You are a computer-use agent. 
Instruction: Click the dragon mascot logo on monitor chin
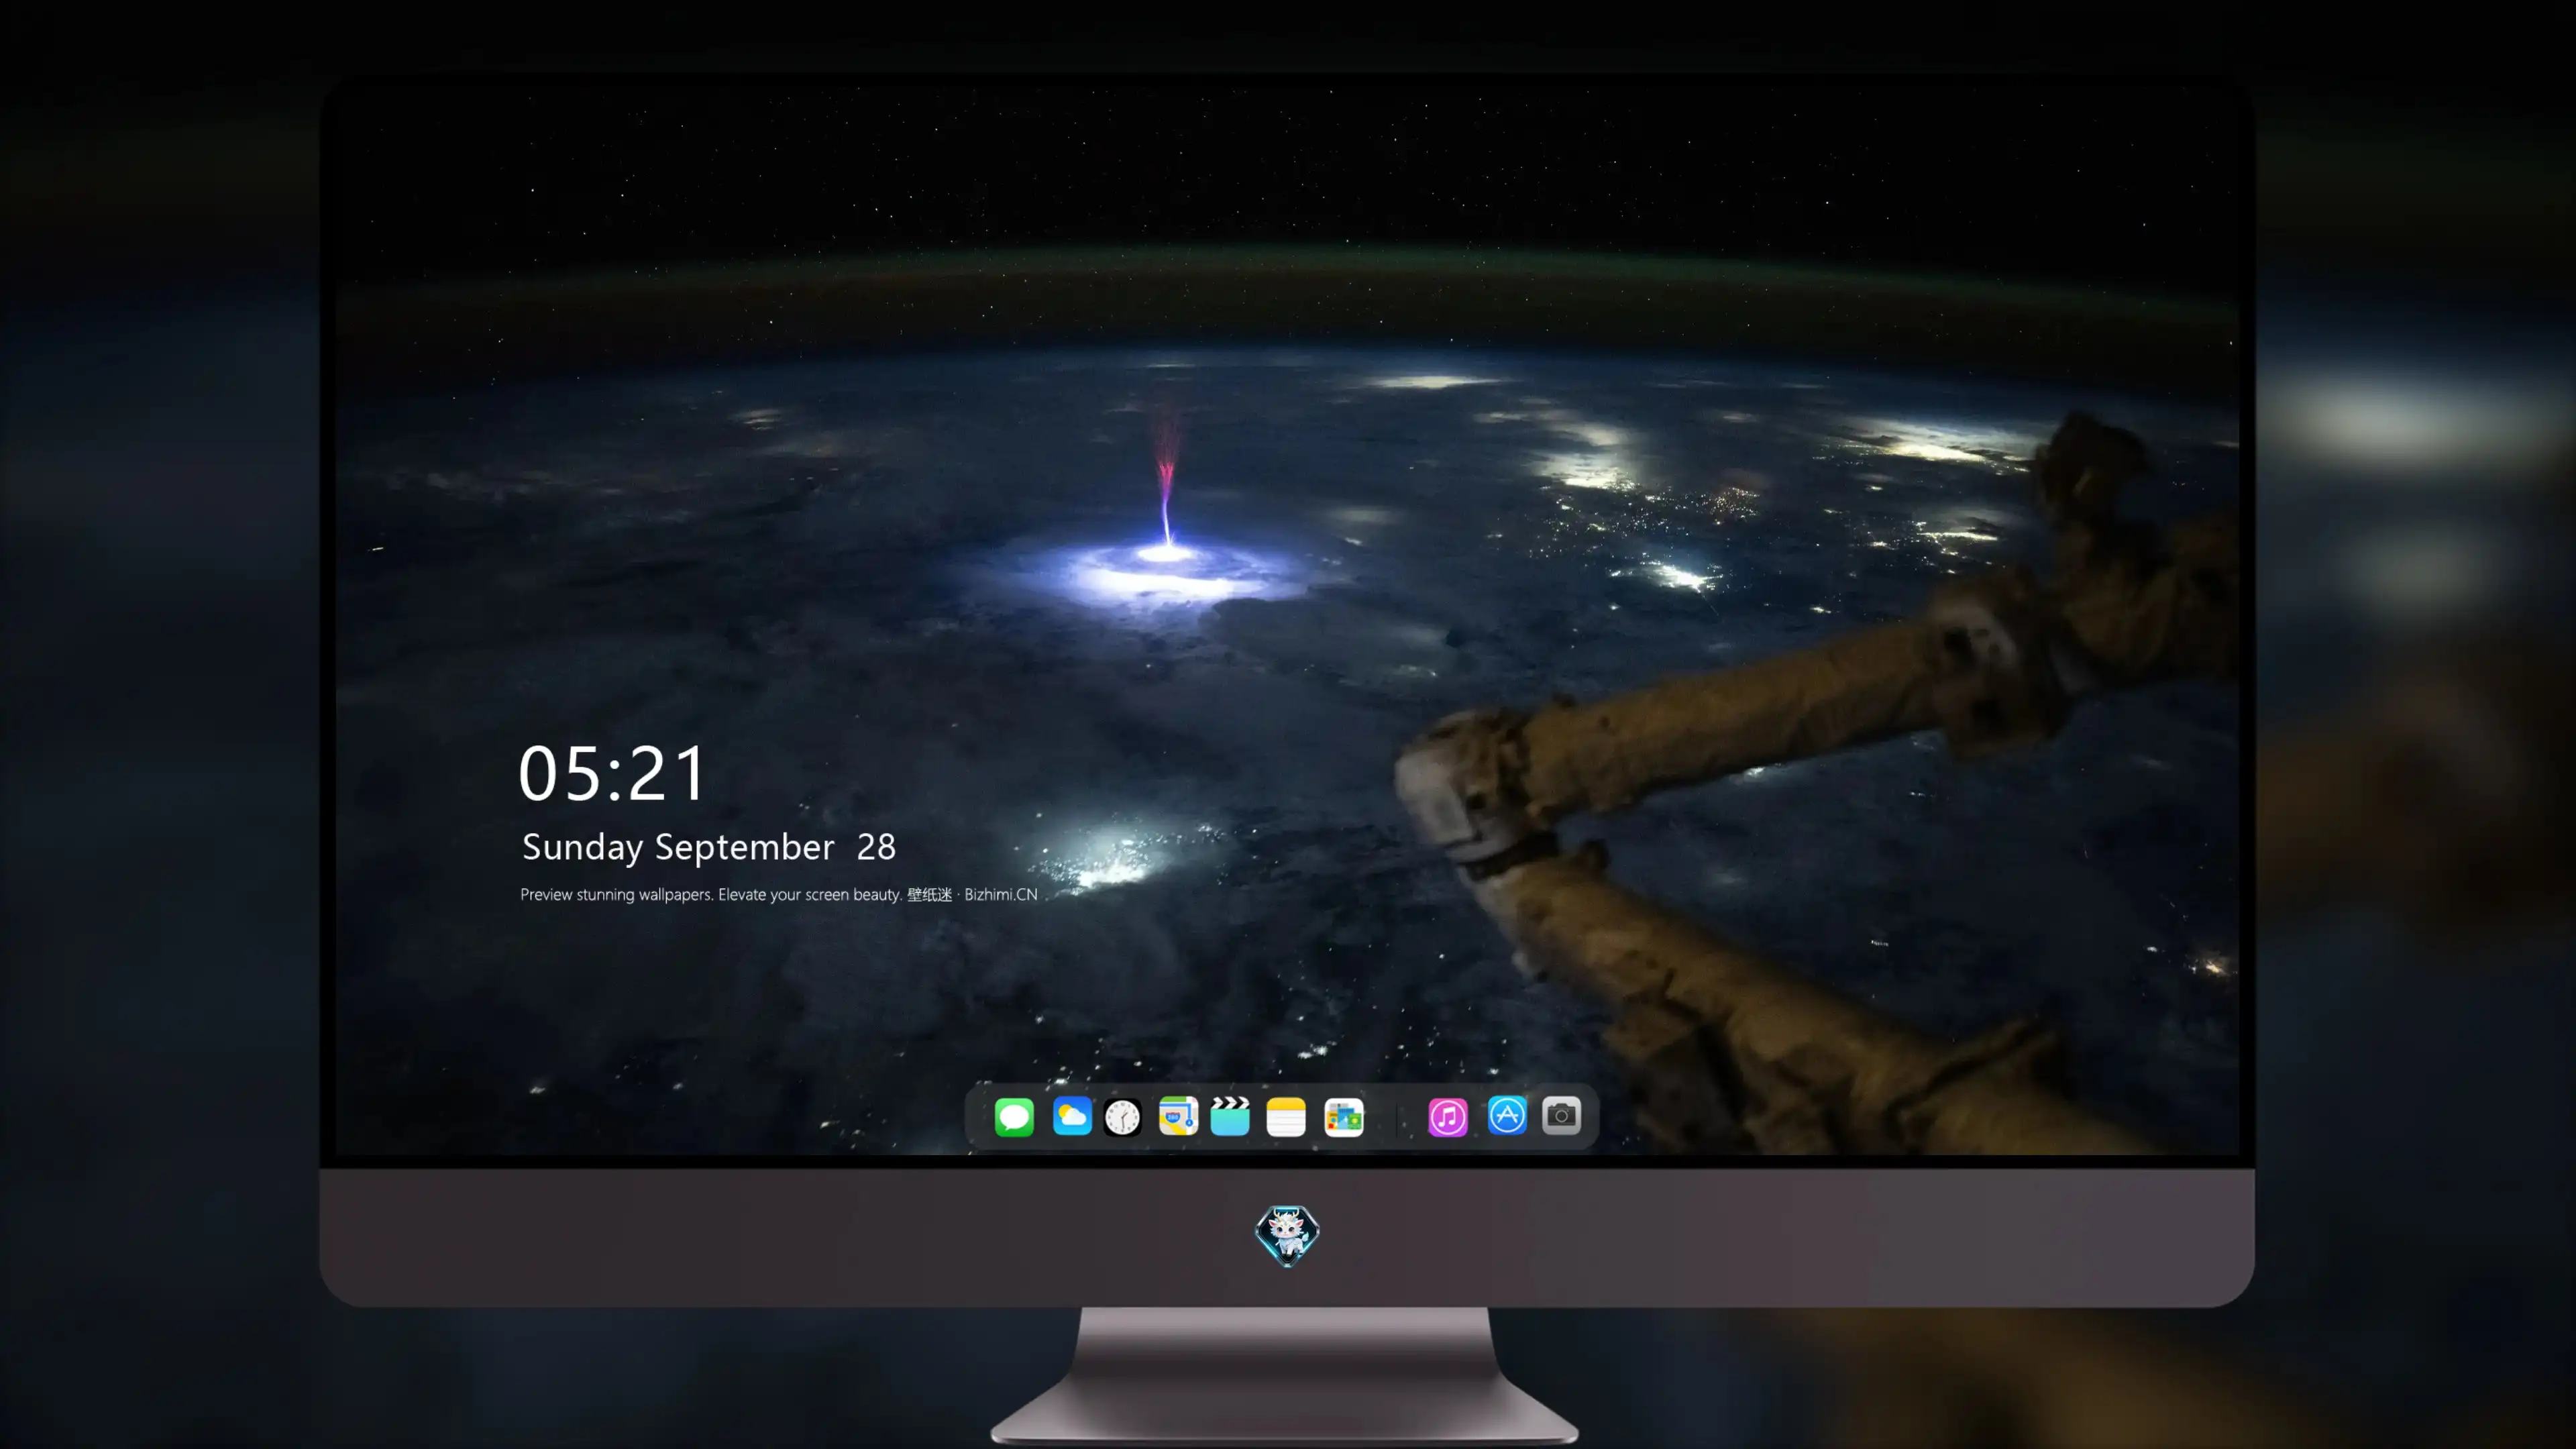click(1287, 1236)
